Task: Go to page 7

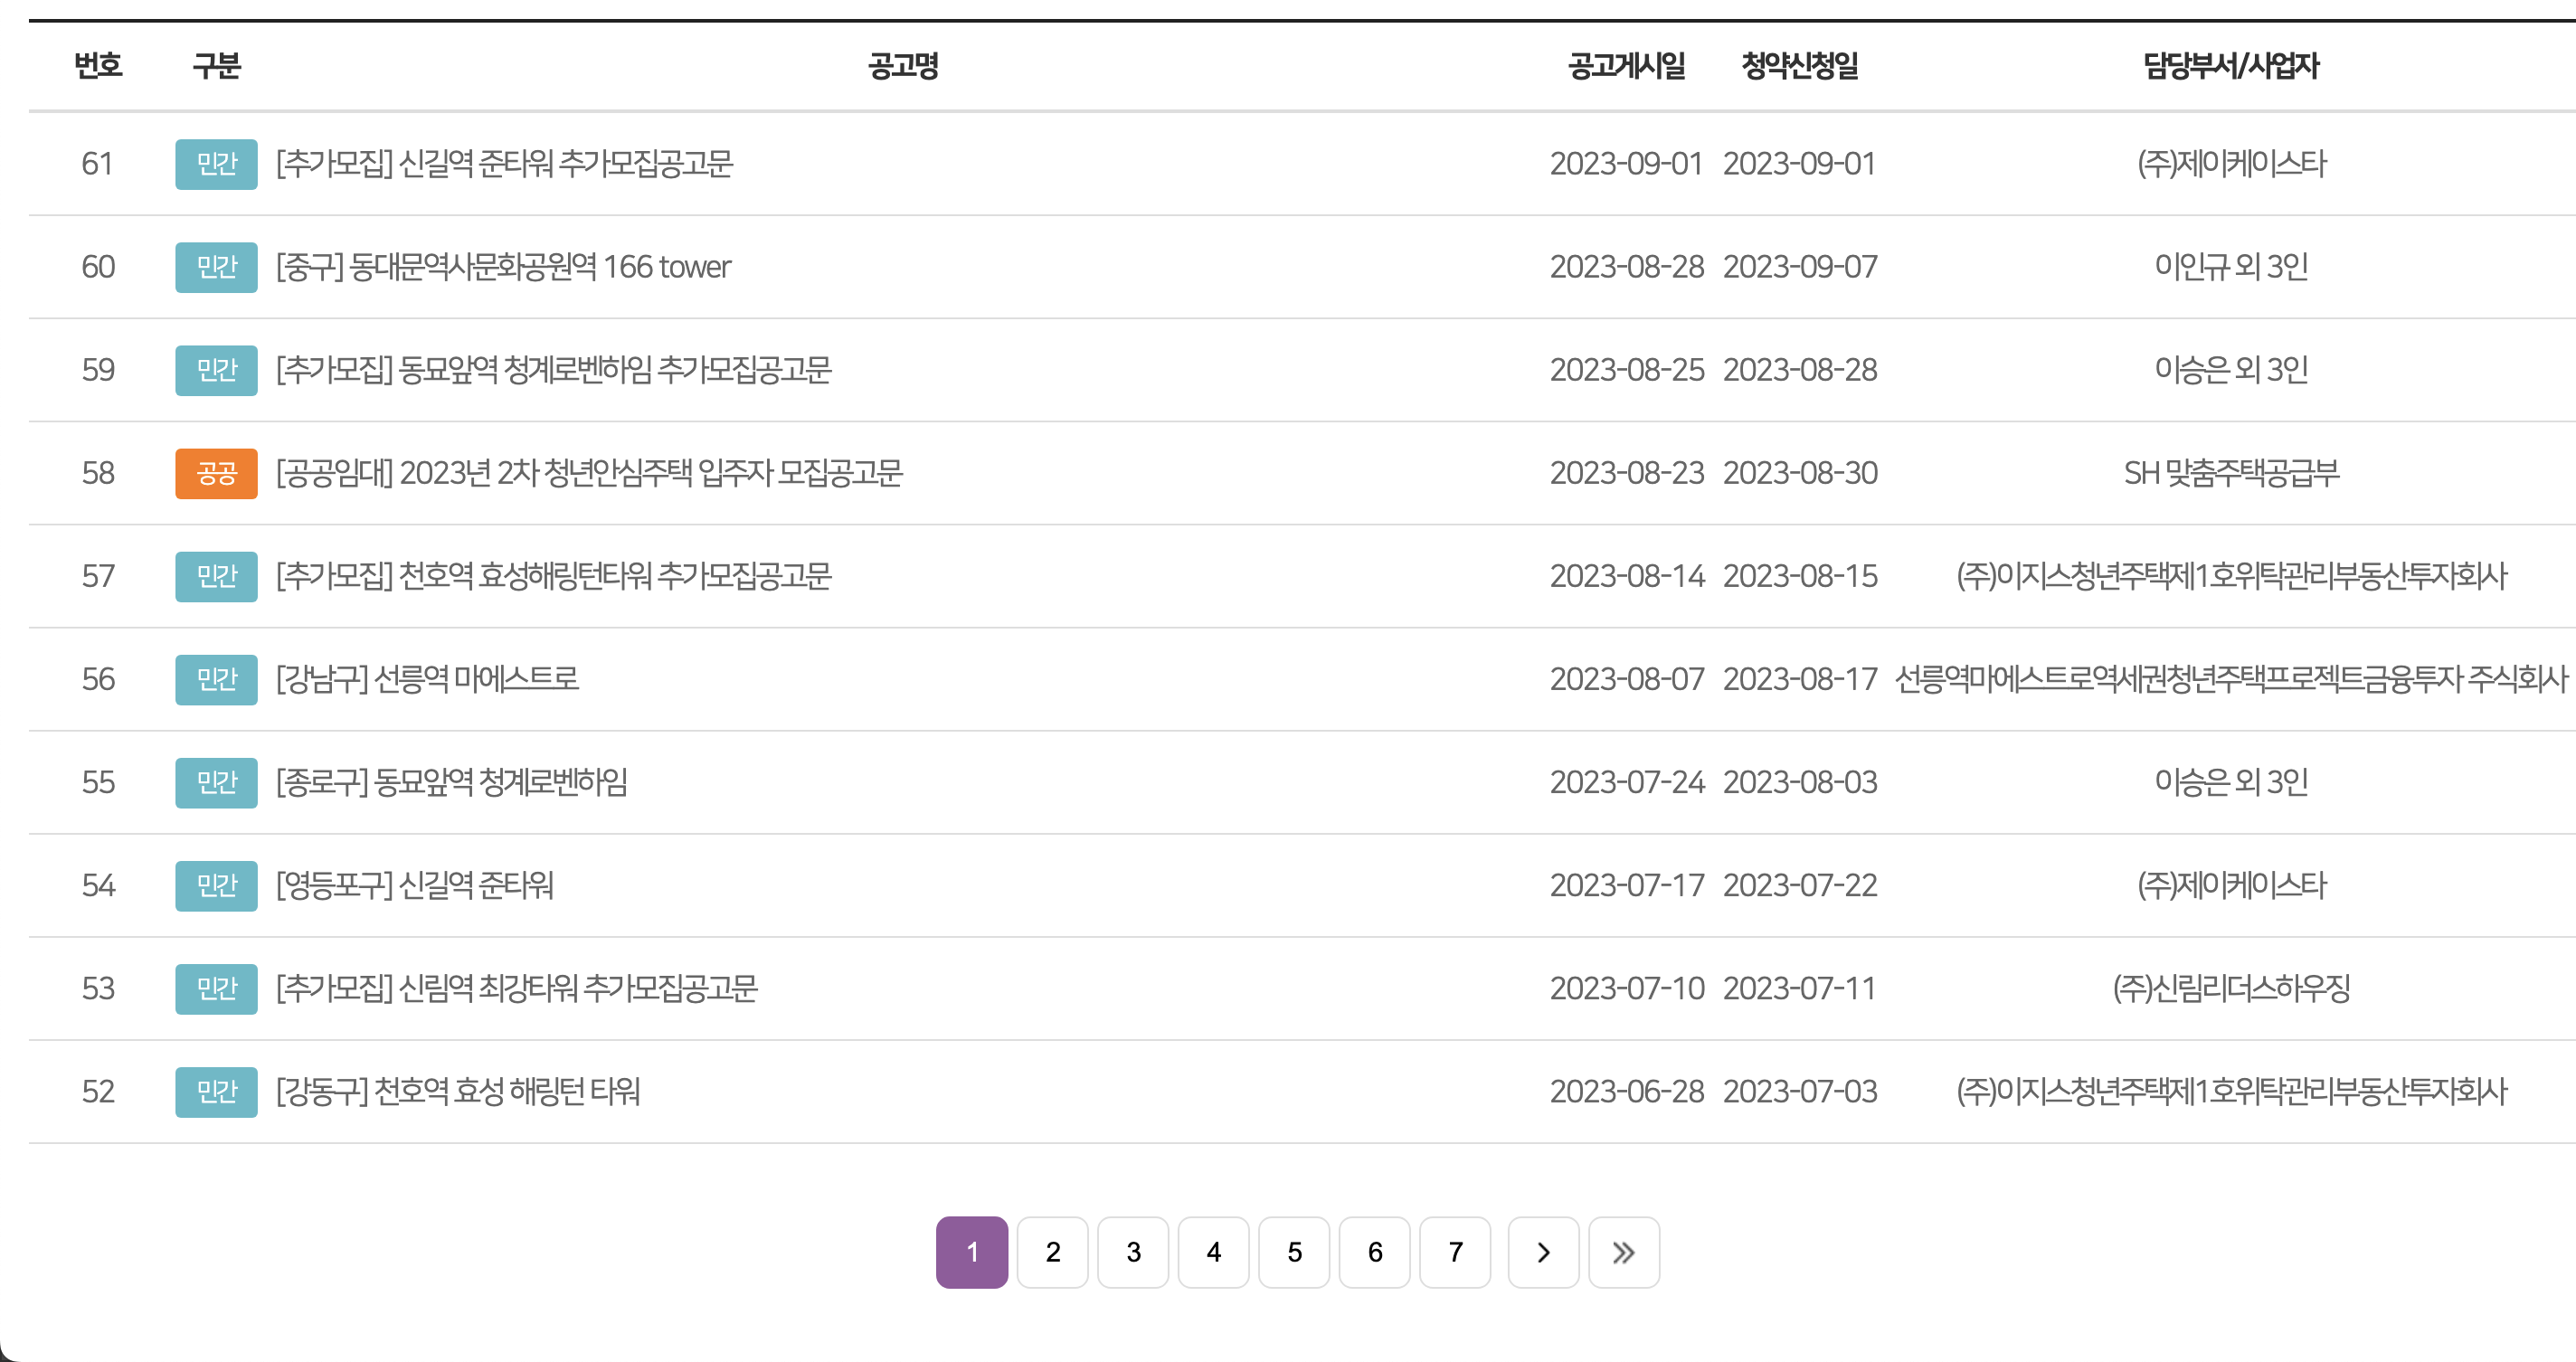Action: [1455, 1253]
